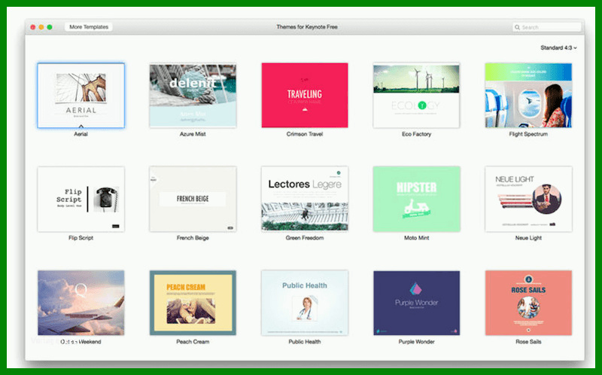Click the French Beige label text

pos(193,238)
